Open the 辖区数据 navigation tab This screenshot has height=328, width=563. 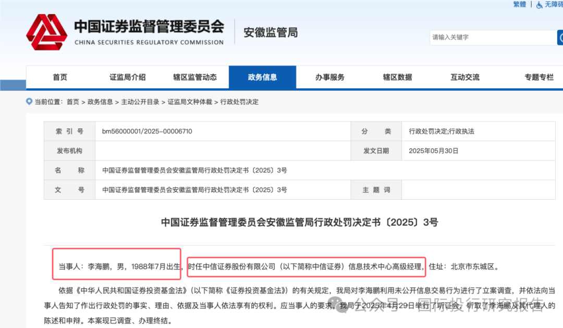397,77
